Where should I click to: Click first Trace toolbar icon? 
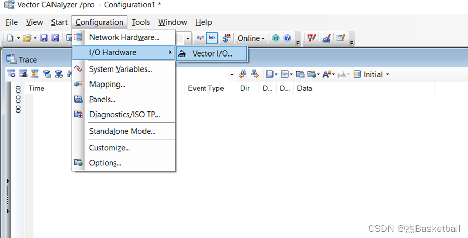click(11, 74)
